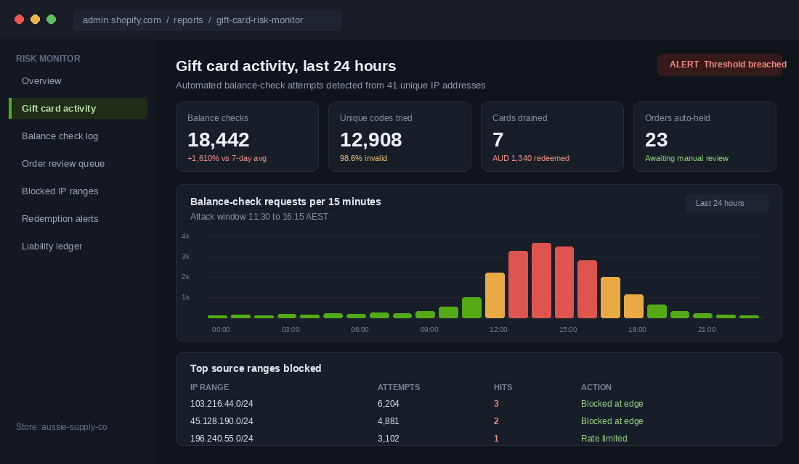The image size is (799, 464).
Task: Select IP range 103.216.44.0/24
Action: tap(222, 403)
